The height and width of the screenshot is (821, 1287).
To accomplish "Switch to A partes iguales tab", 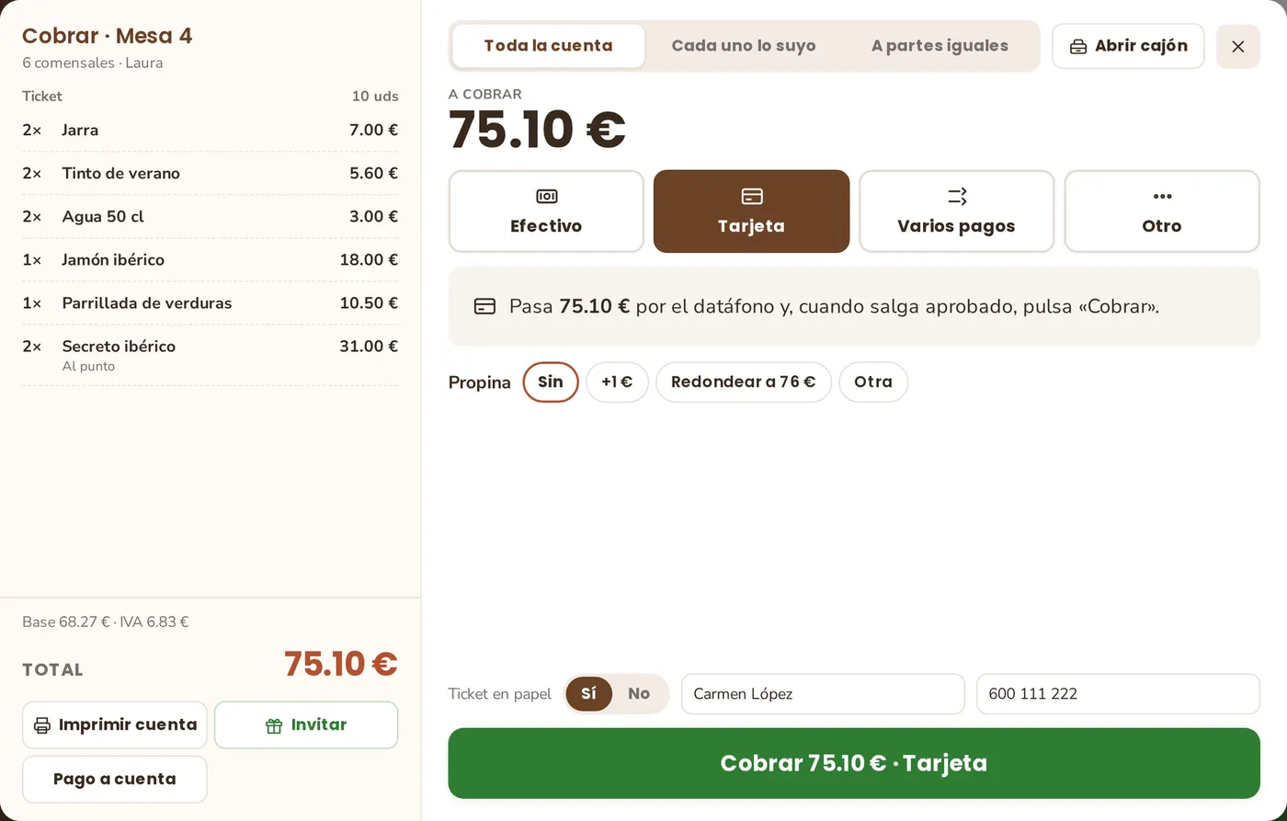I will click(x=940, y=46).
